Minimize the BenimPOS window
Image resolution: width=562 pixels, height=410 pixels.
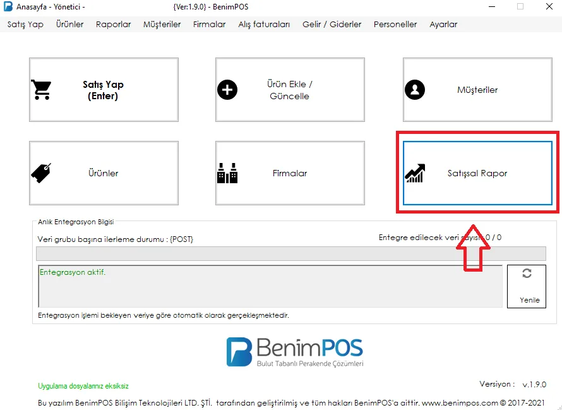tap(492, 7)
